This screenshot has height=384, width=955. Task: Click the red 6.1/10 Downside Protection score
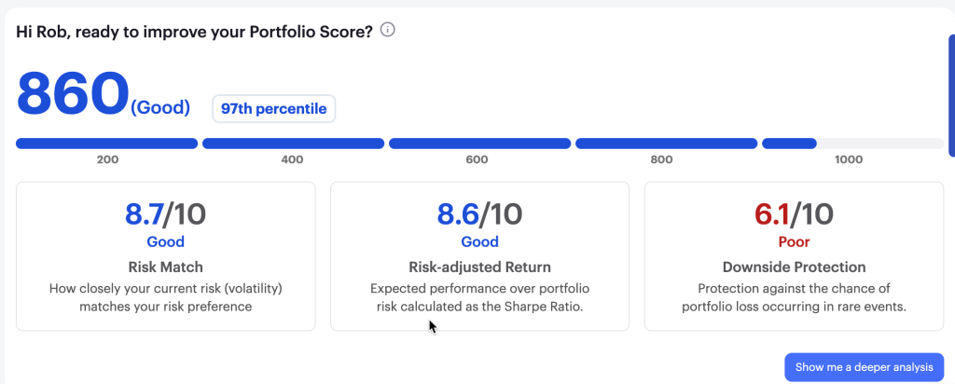pos(794,214)
